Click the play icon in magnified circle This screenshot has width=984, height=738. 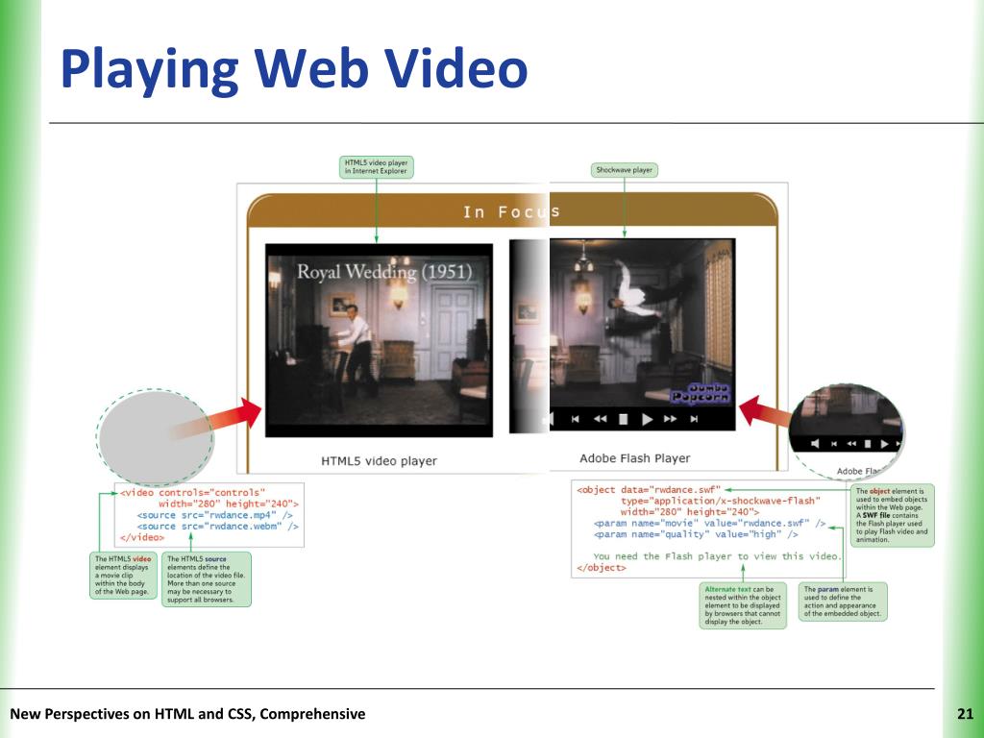[884, 444]
